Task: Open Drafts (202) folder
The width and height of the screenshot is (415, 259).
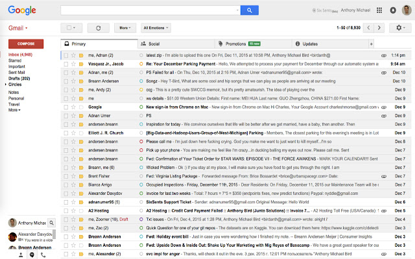Action: [x=19, y=78]
